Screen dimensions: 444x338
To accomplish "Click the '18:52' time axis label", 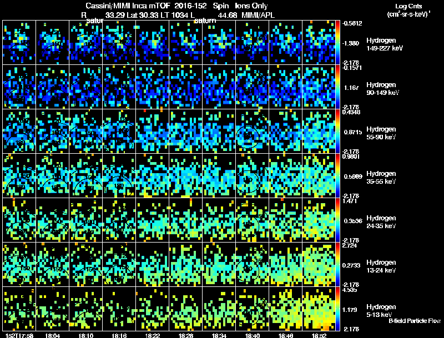I will 319,335.
